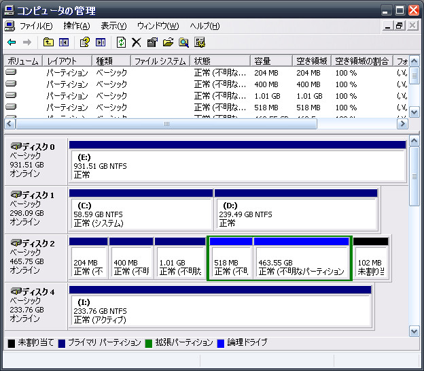The width and height of the screenshot is (424, 371).
Task: Minimize the inner MMC child window
Action: [x=388, y=26]
